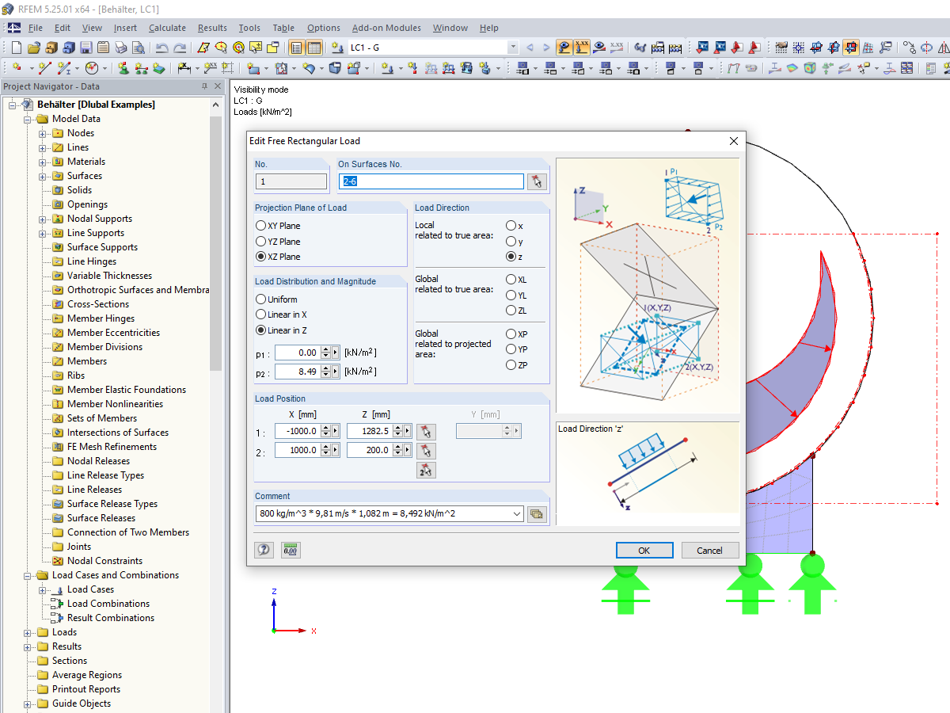Click the help icon in the dialog footer
The image size is (950, 713).
pos(264,550)
